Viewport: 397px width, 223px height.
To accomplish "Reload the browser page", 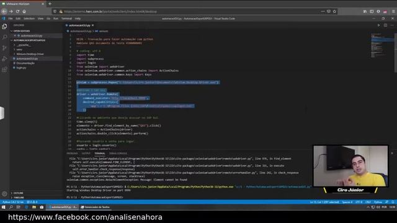I will click(17, 11).
